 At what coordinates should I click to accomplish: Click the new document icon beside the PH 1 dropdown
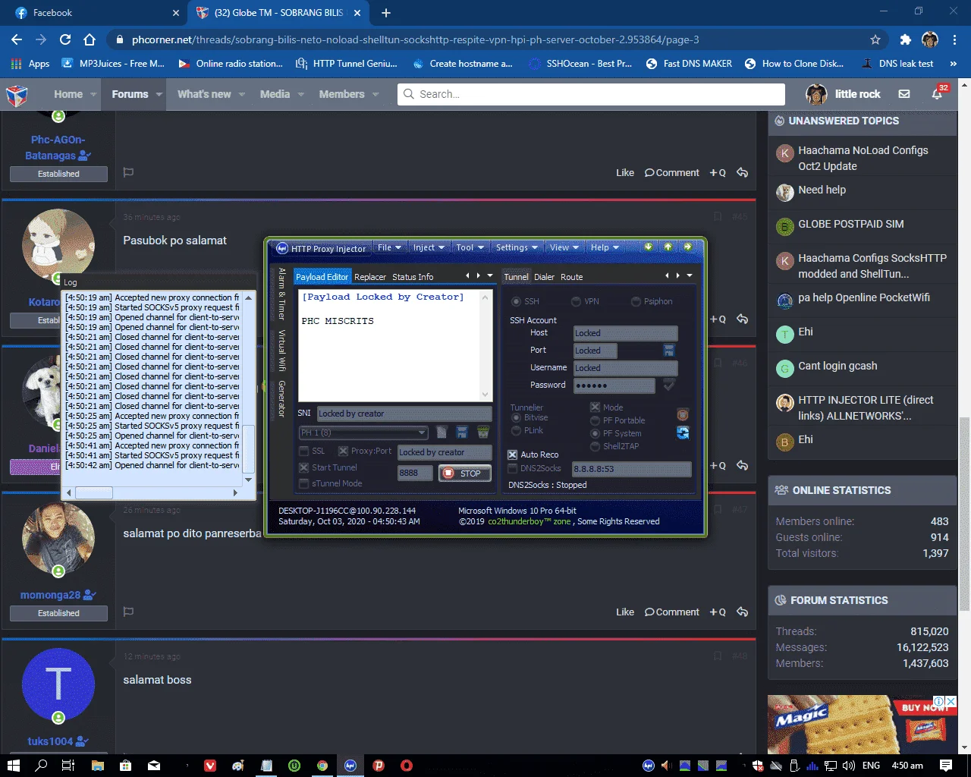click(442, 433)
